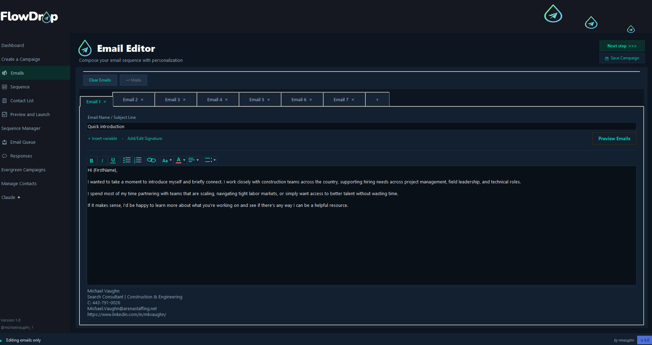The image size is (652, 345).
Task: Click the Preview Emails button
Action: point(614,138)
